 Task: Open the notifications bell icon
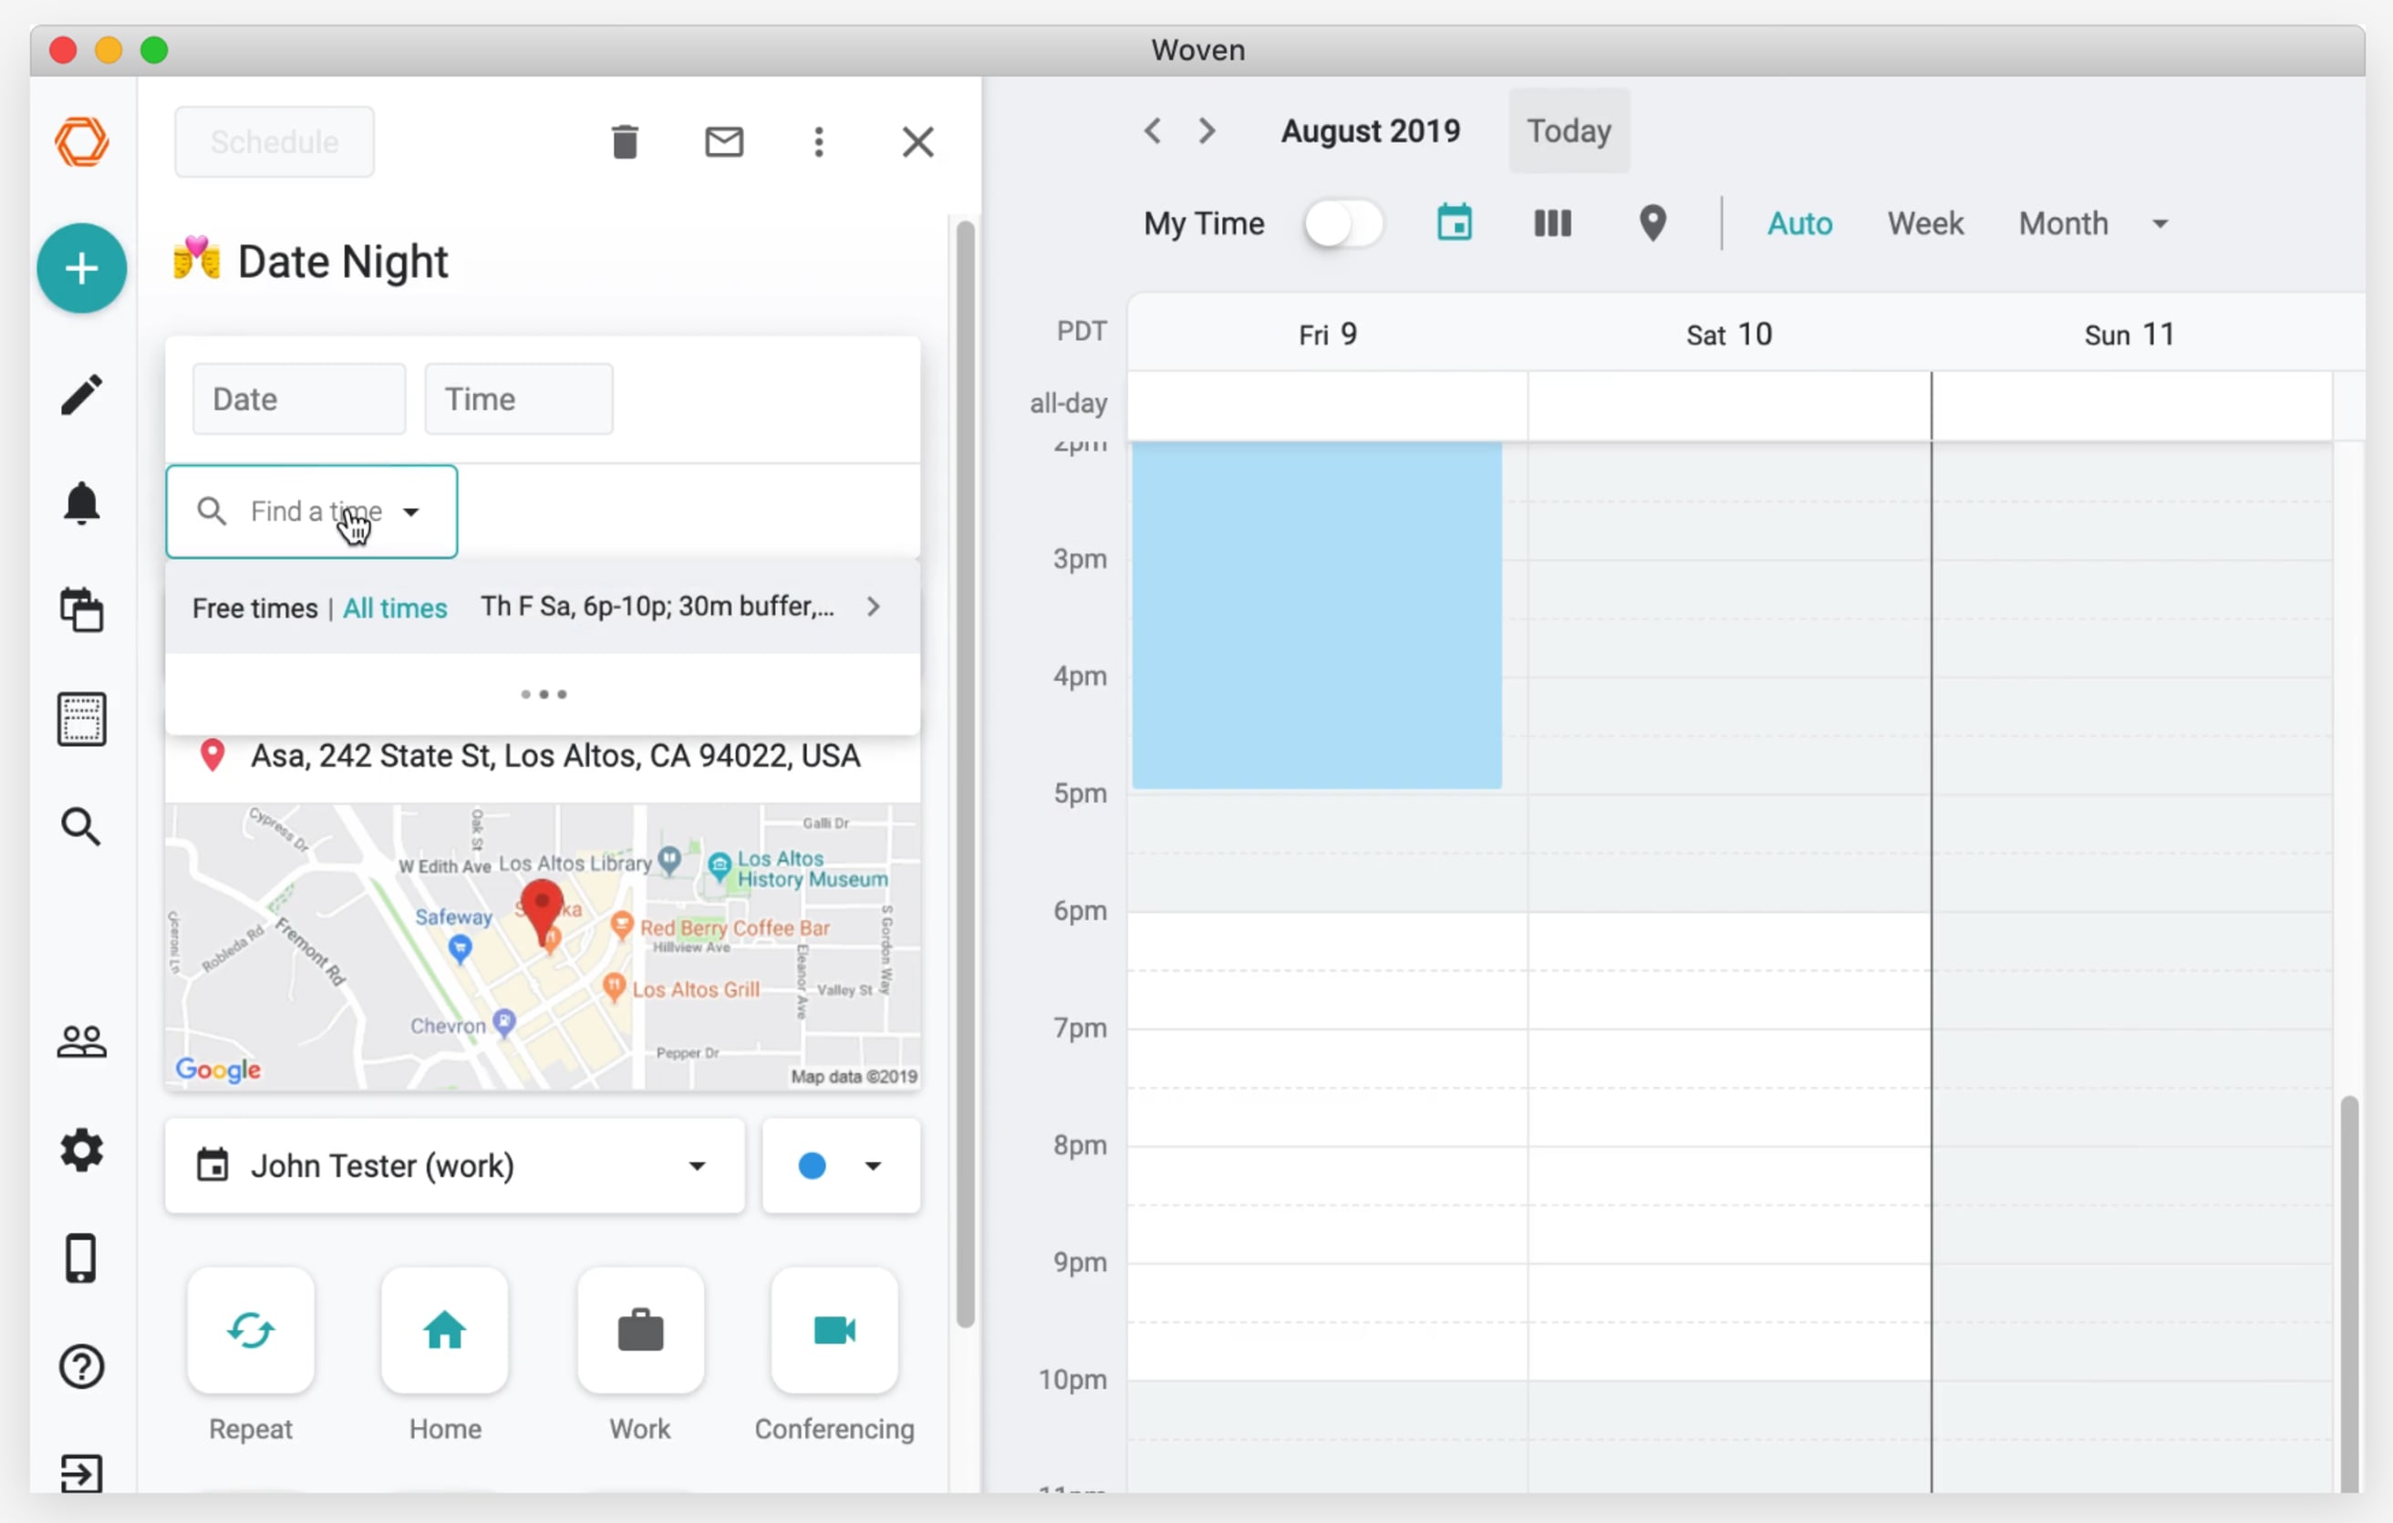point(81,502)
